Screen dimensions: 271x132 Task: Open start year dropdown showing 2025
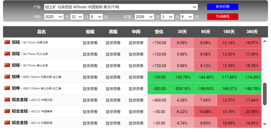(x=54, y=17)
